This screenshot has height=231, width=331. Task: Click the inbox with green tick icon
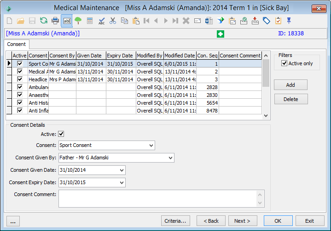point(244,21)
